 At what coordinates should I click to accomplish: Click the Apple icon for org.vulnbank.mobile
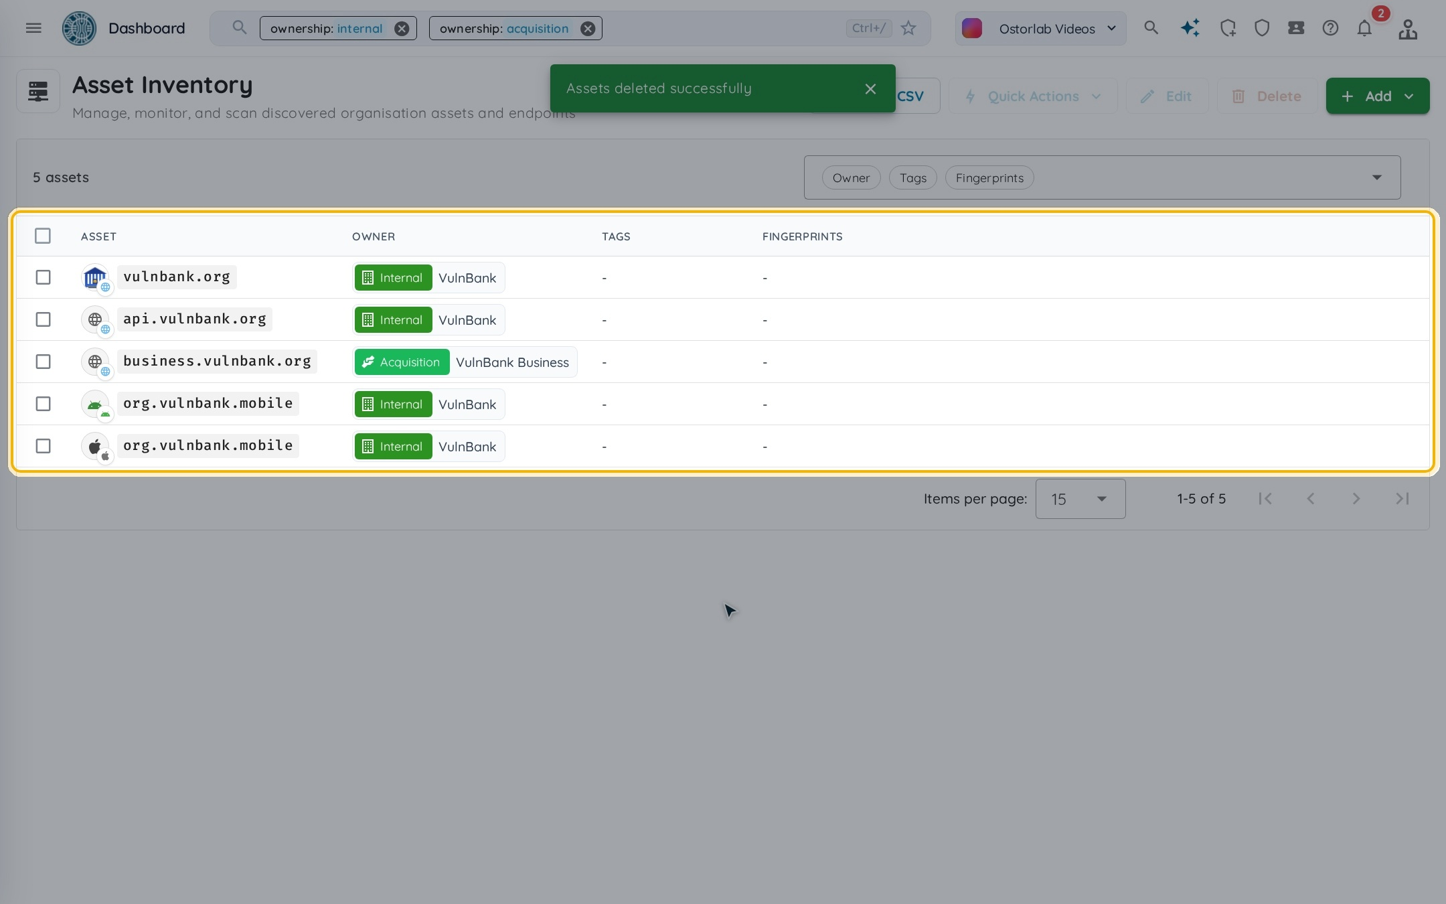(x=95, y=446)
